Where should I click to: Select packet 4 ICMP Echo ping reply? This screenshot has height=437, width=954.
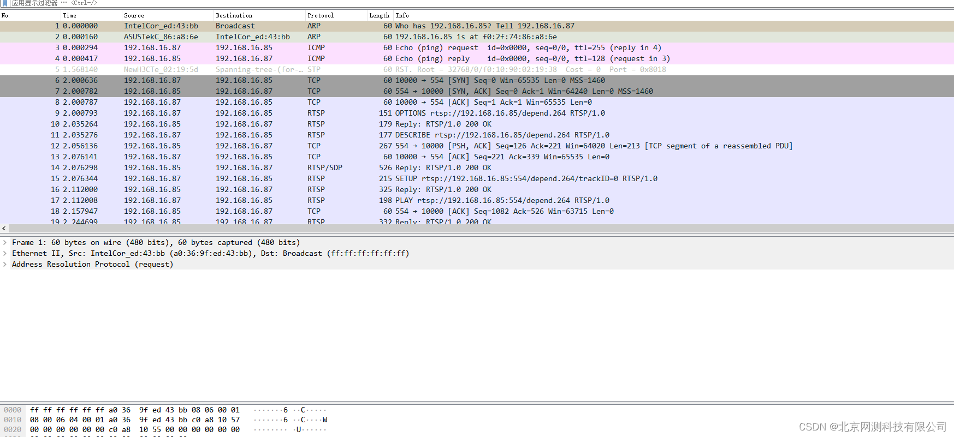tap(477, 58)
